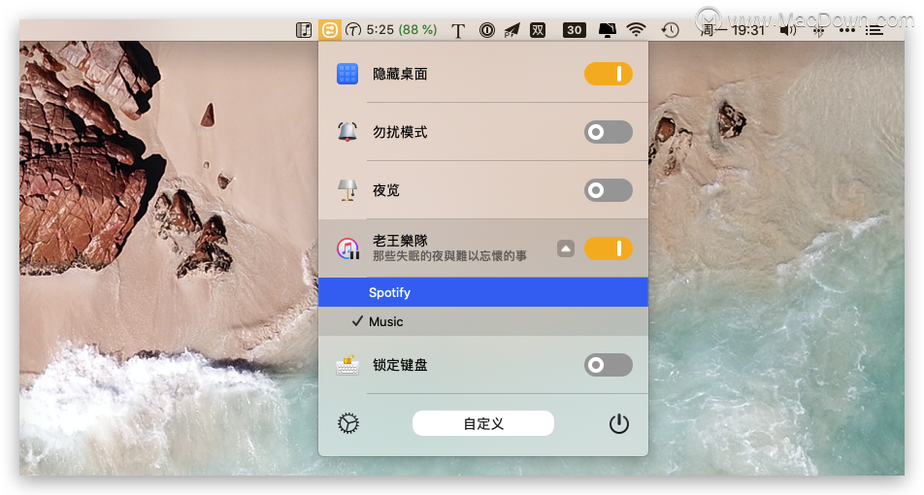Viewport: 924px width, 495px height.
Task: Open the AirPlay display menu bar icon
Action: point(607,30)
